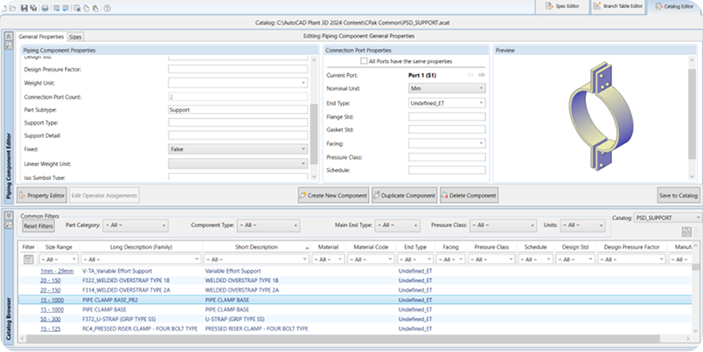Open the Help question mark icon
Image resolution: width=703 pixels, height=352 pixels.
[107, 7]
